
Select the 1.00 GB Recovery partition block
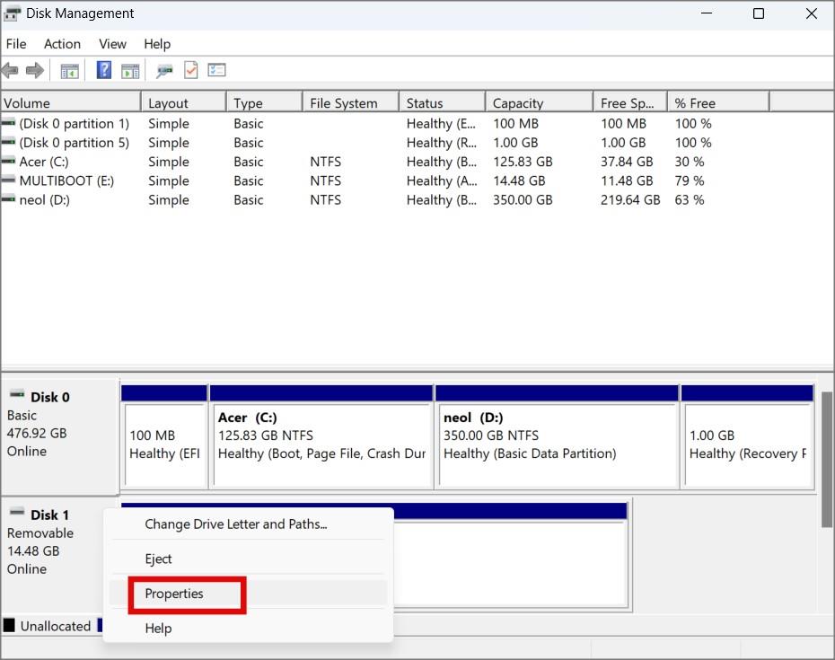click(748, 436)
